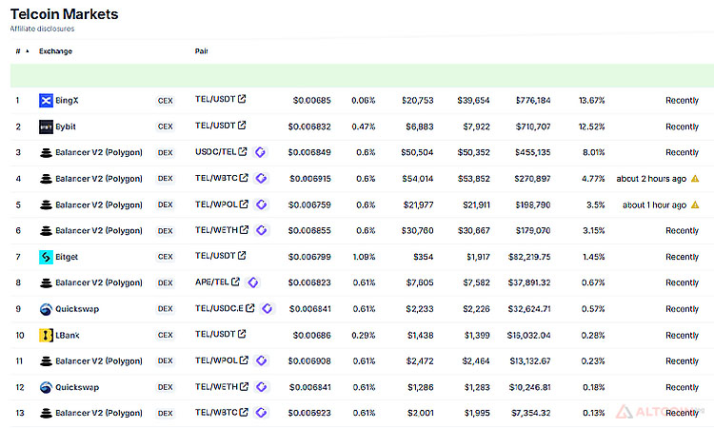Click the Balancer logo in row 5
Image resolution: width=714 pixels, height=428 pixels.
click(x=46, y=205)
